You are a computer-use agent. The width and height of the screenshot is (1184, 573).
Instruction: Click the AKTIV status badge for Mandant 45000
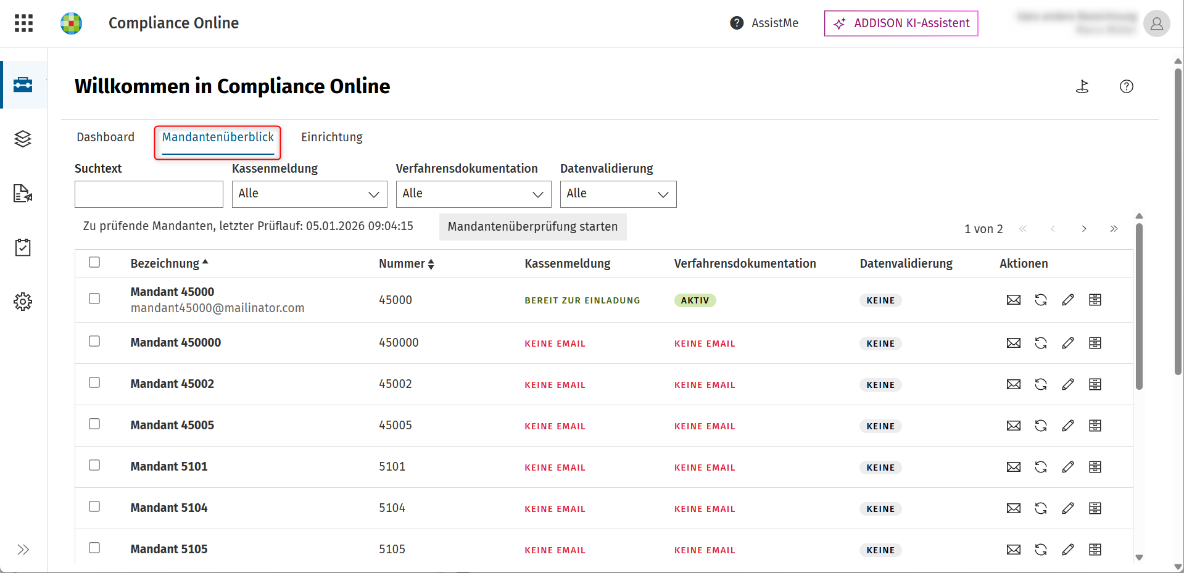pyautogui.click(x=695, y=300)
